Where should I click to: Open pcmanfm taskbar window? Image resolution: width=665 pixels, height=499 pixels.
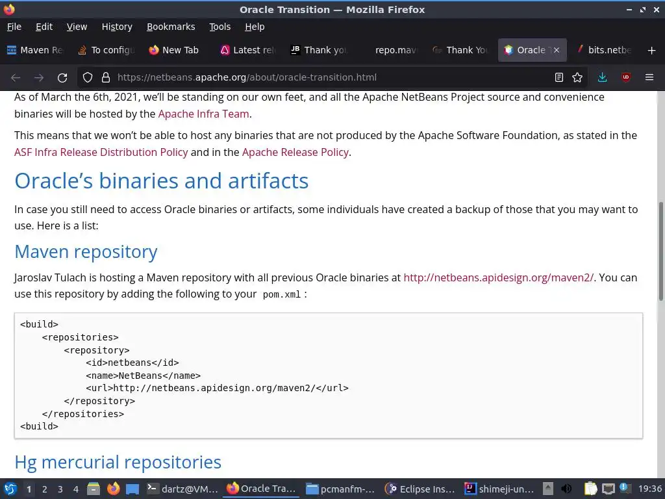pyautogui.click(x=340, y=489)
